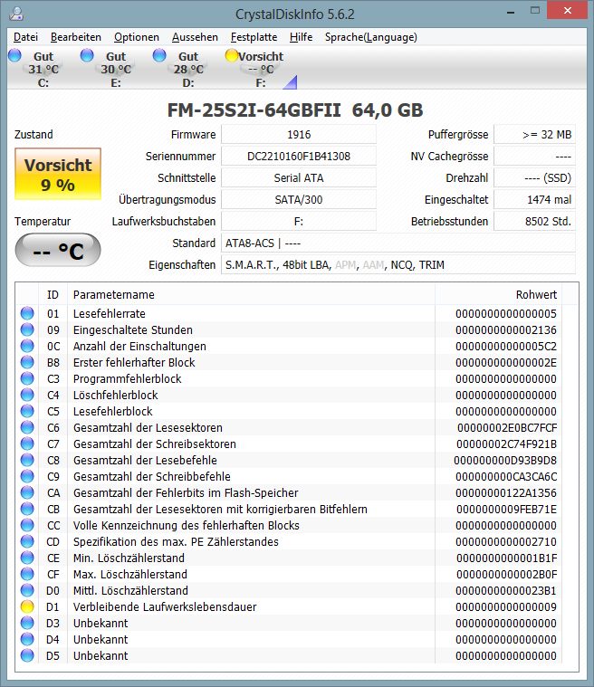Click the Eingeschaltet value 1474 mal
The height and width of the screenshot is (687, 594).
[534, 200]
